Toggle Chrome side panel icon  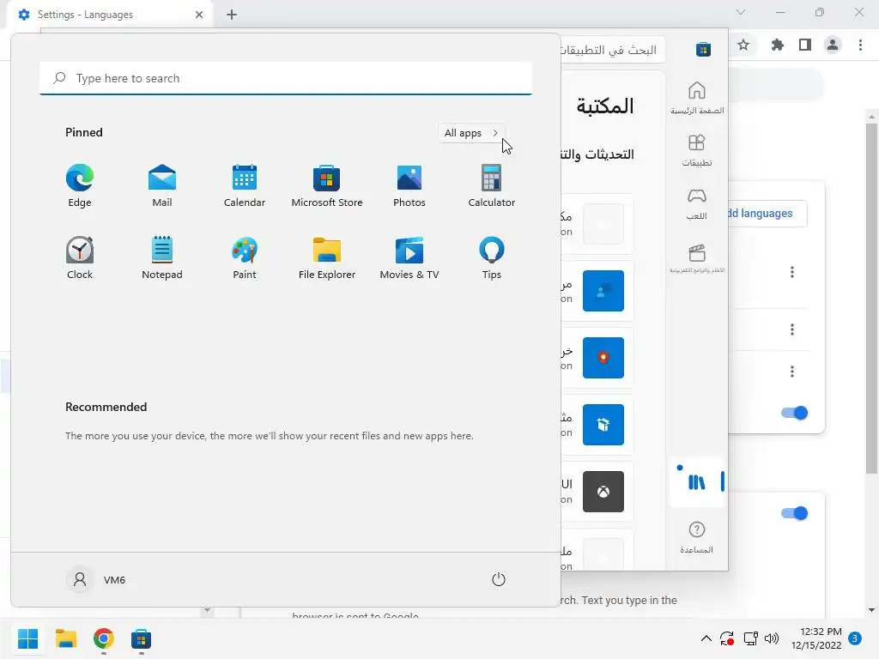click(805, 45)
